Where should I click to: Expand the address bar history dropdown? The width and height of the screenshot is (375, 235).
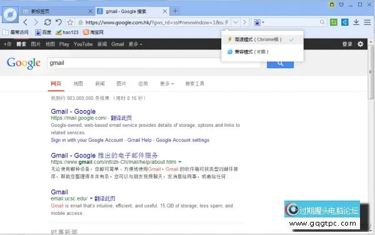(236, 22)
